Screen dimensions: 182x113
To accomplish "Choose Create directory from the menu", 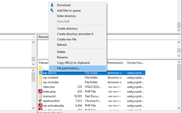I will coord(67,29).
